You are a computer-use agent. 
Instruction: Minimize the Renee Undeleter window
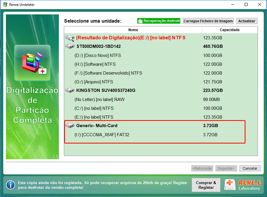point(233,4)
